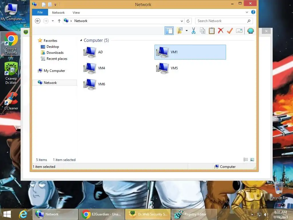
Task: Select Network in the navigation pane
Action: click(x=55, y=83)
